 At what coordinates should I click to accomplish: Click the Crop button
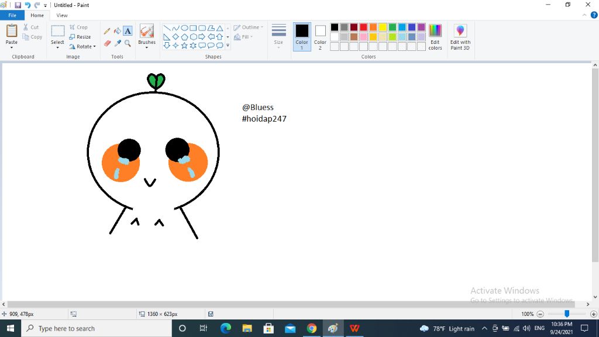[x=78, y=27]
